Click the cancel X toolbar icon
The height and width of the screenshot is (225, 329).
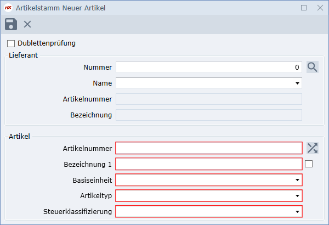27,24
